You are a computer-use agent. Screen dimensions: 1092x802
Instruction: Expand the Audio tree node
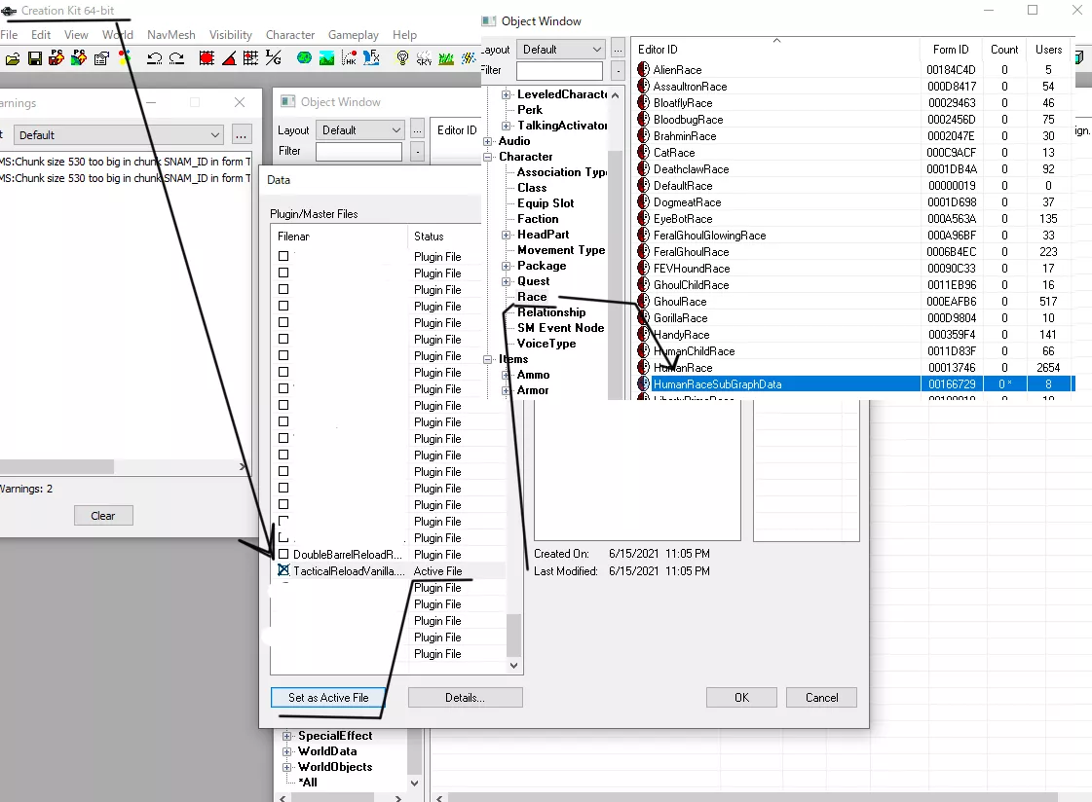point(487,141)
